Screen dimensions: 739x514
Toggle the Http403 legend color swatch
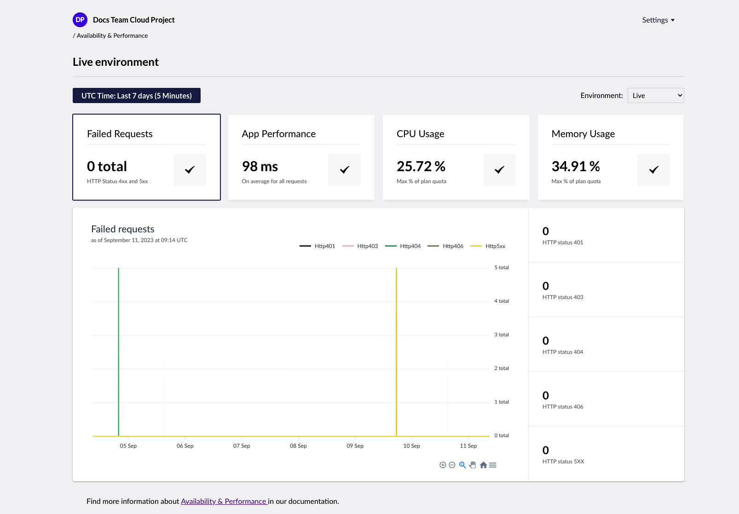(348, 246)
